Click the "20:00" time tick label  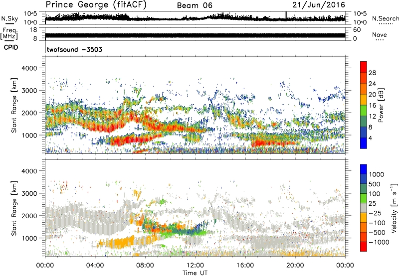tap(295, 266)
